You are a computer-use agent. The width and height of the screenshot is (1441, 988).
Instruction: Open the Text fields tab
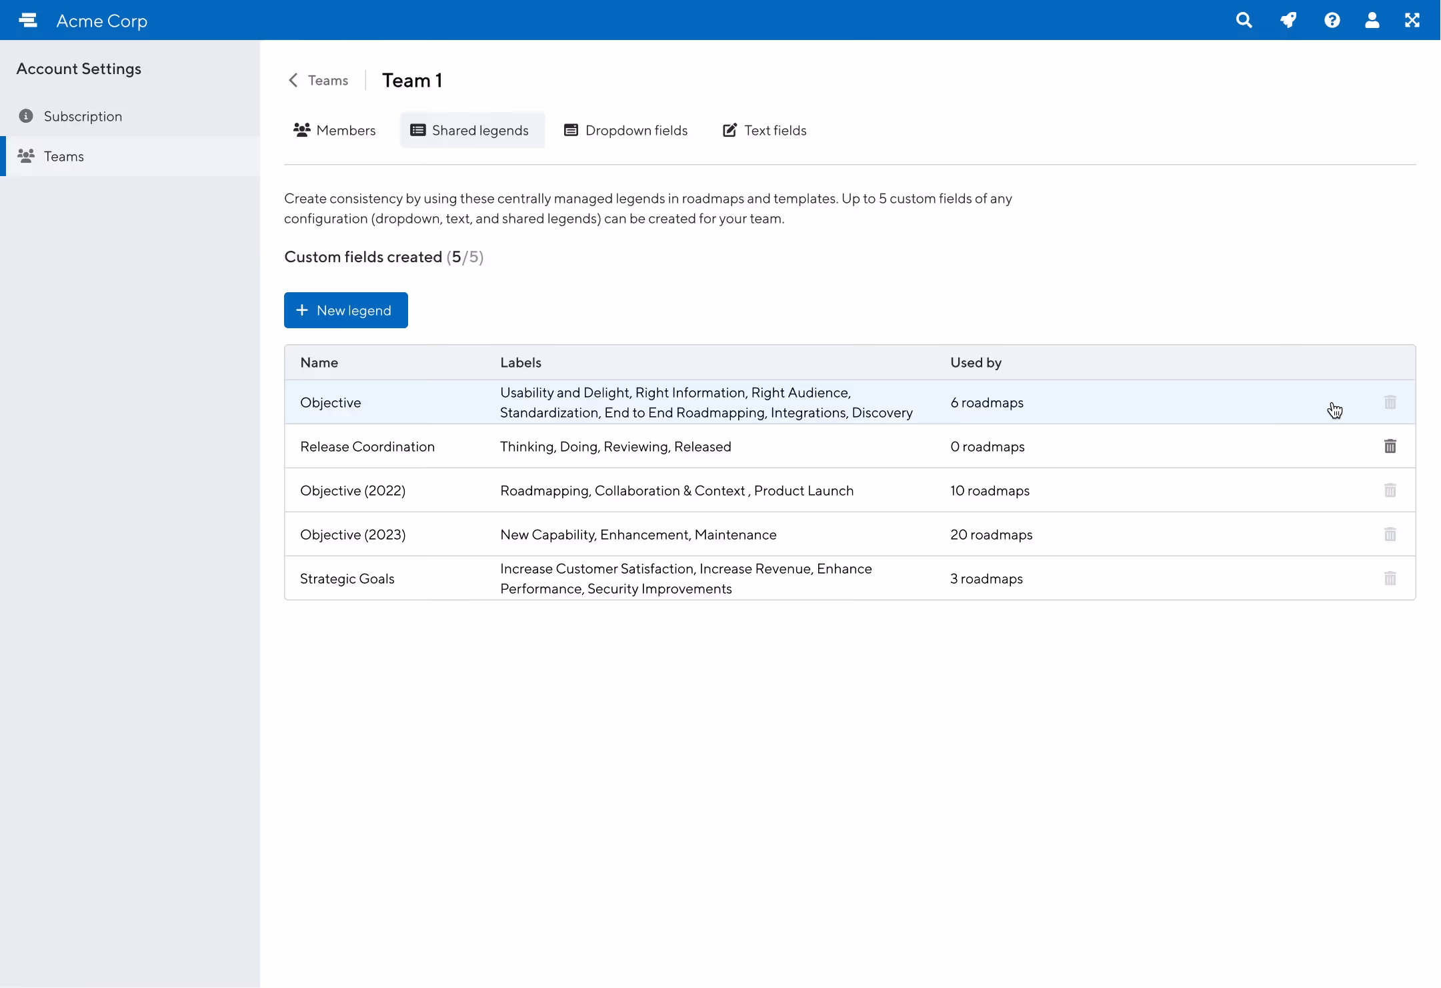click(764, 130)
